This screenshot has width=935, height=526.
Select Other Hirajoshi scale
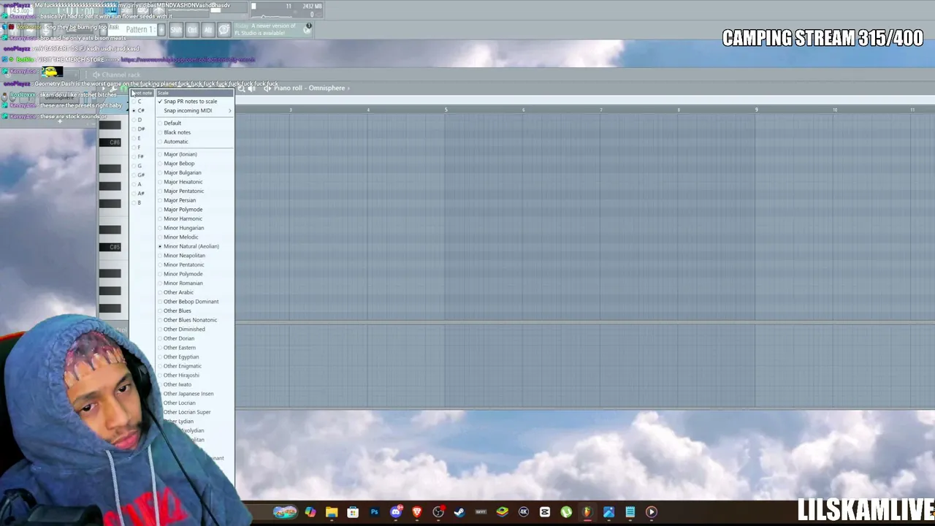click(x=195, y=376)
